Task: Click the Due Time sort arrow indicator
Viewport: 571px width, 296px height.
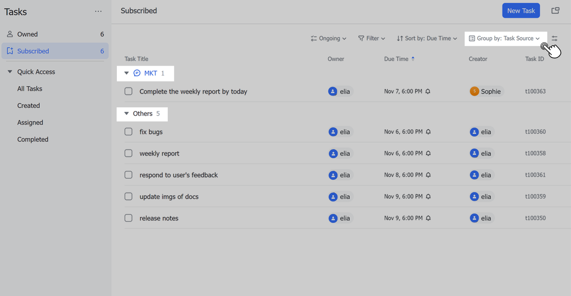Action: point(413,59)
